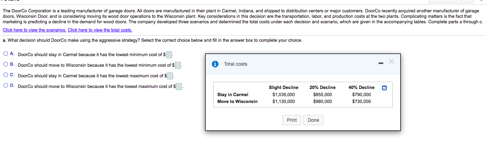The image size is (487, 143).
Task: Mark option D move to Wisconsin maximum cost
Action: click(6, 86)
